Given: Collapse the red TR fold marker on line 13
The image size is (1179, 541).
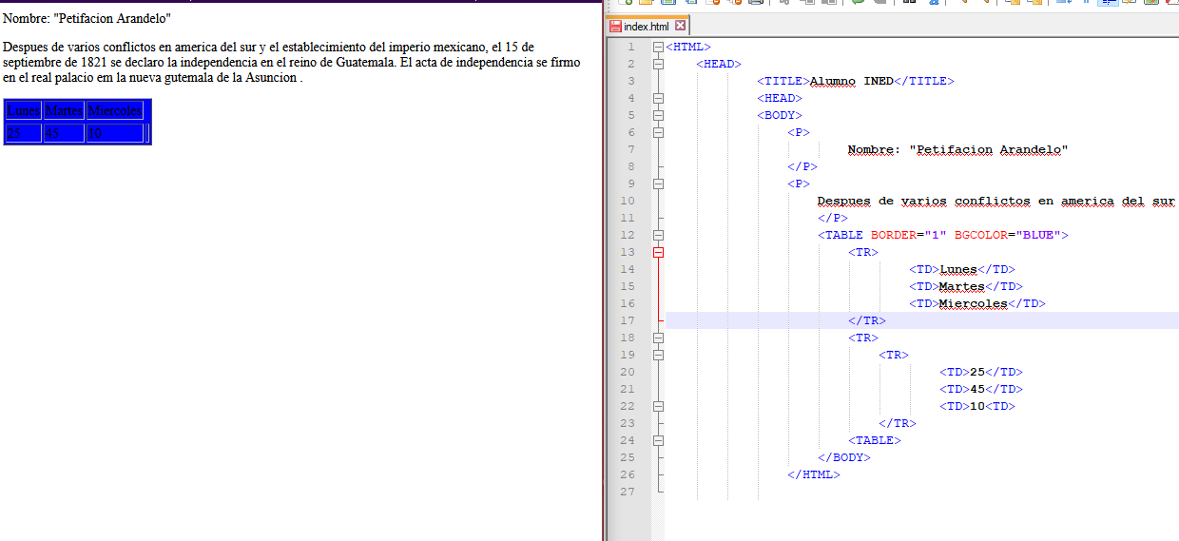Looking at the screenshot, I should pos(658,252).
